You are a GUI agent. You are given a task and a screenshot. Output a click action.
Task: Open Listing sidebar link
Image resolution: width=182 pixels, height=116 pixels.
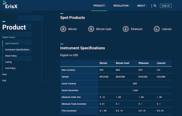(8, 62)
